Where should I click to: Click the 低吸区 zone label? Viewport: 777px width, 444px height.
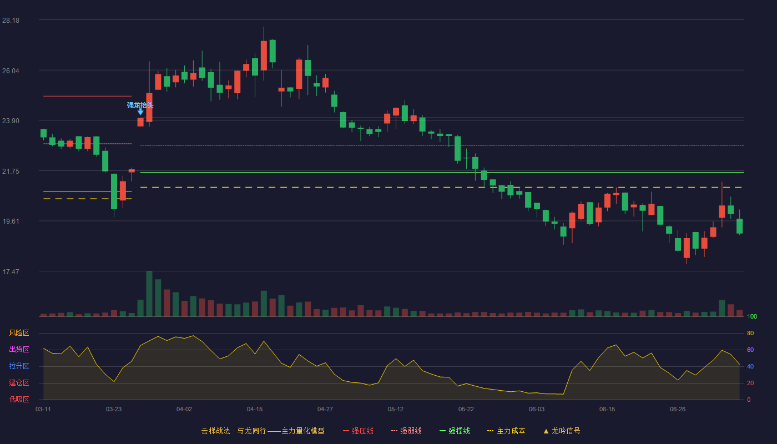[19, 399]
